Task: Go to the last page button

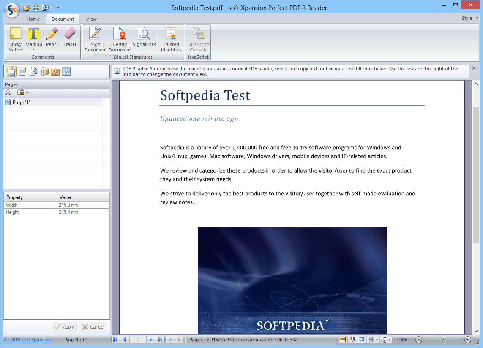Action: point(160,340)
